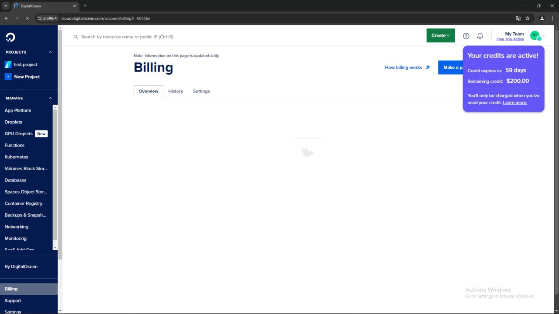Screen dimensions: 559x314
Task: Click the How billing works link
Action: click(403, 67)
